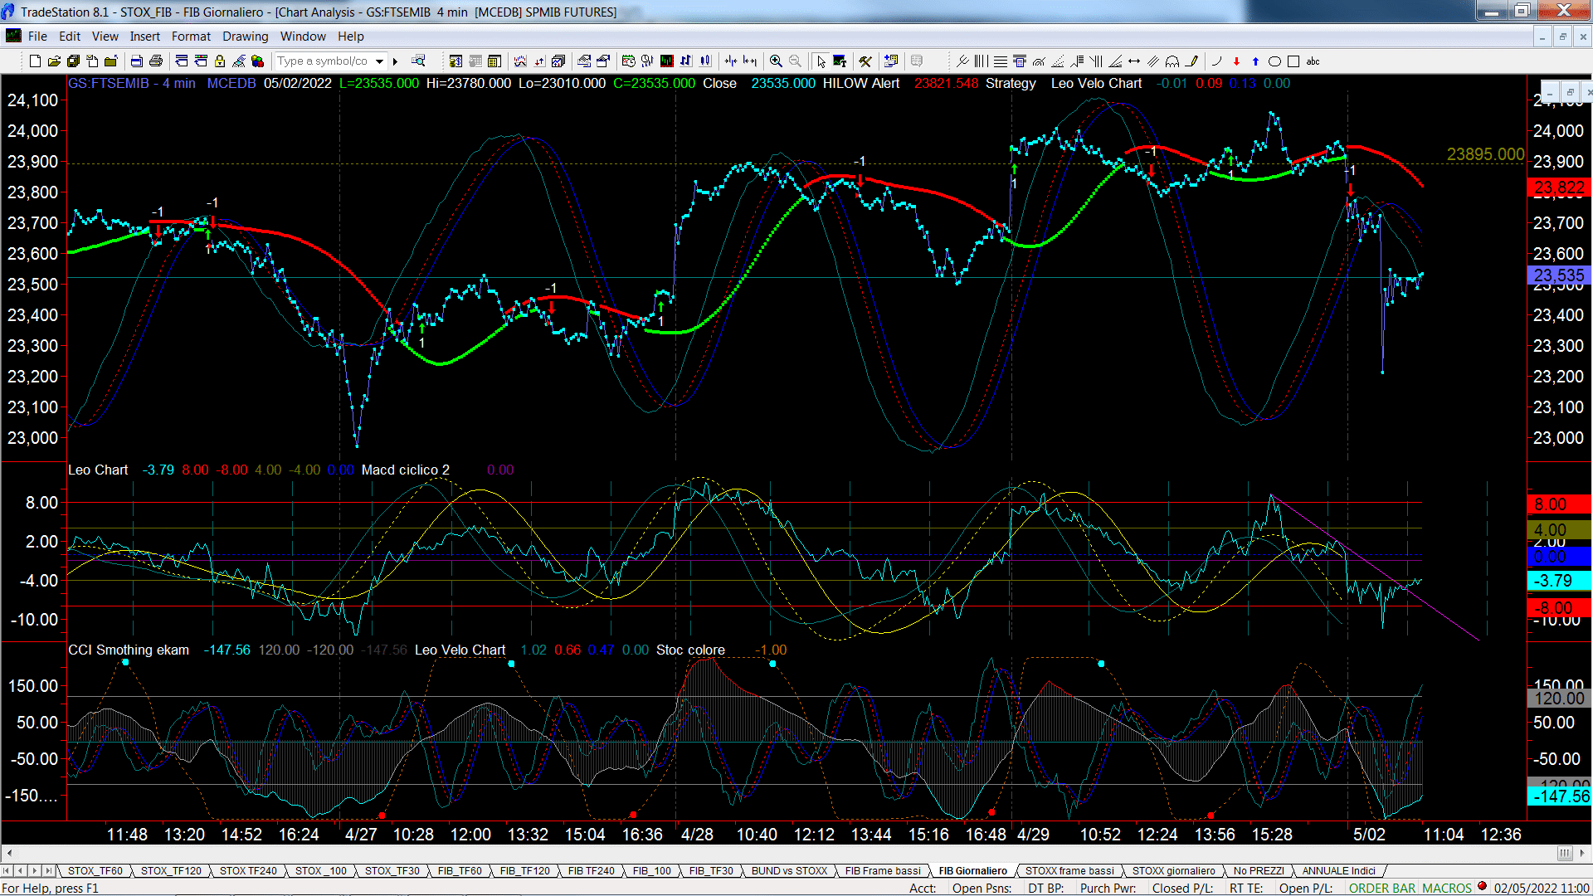Switch to the STOX_TF120 workspace tab
The image size is (1593, 896).
tap(171, 870)
